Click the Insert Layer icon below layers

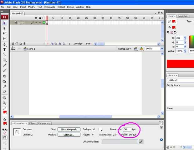pos(13,44)
